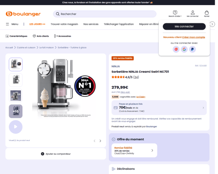Open the Panier cart icon
The image size is (218, 174).
point(207,12)
